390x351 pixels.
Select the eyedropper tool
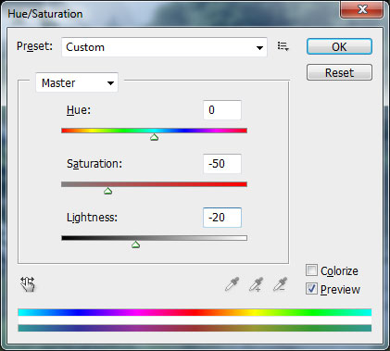(x=233, y=284)
